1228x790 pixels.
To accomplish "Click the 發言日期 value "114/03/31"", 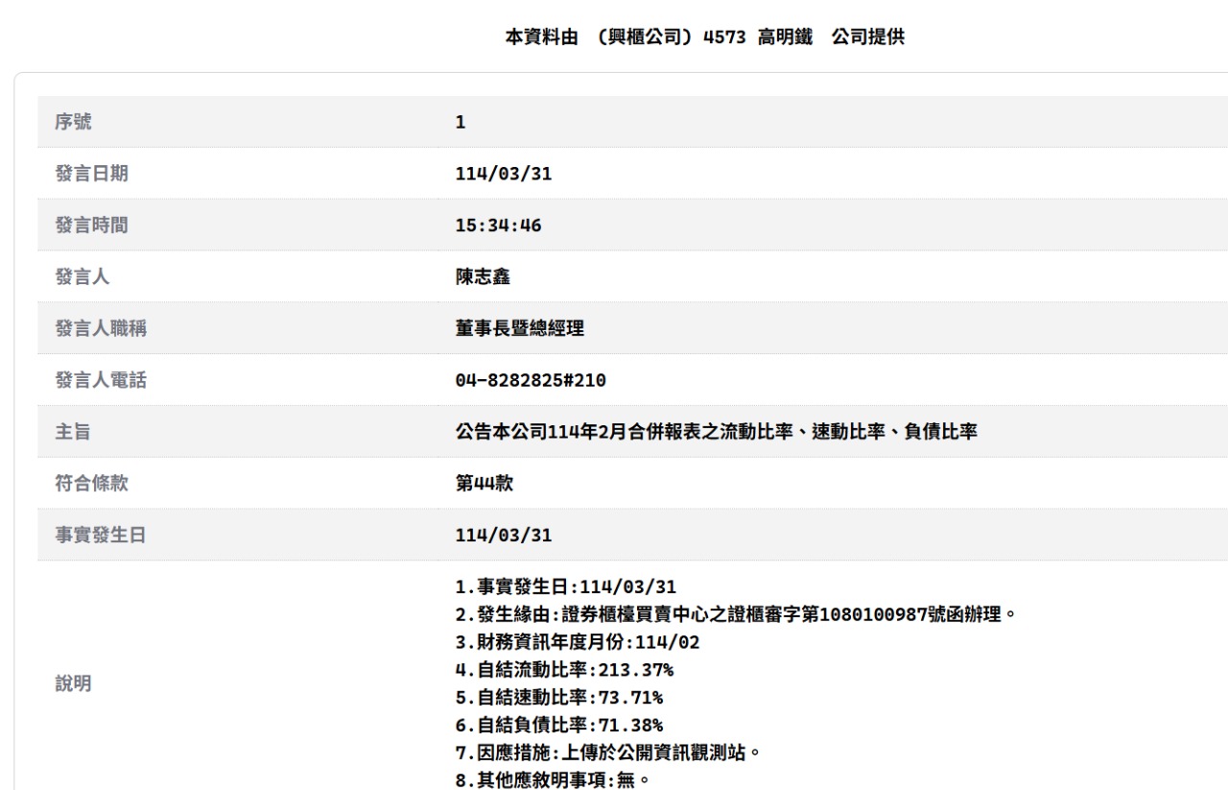I will [503, 174].
